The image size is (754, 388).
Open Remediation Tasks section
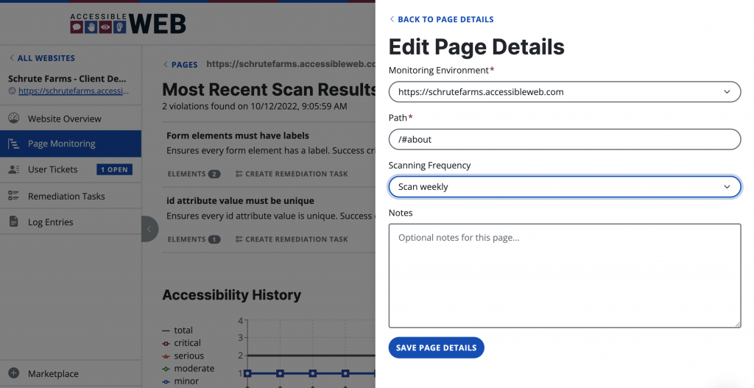pyautogui.click(x=71, y=196)
